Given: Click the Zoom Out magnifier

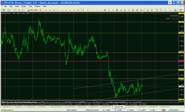Looking at the screenshot, I should coord(161,10).
